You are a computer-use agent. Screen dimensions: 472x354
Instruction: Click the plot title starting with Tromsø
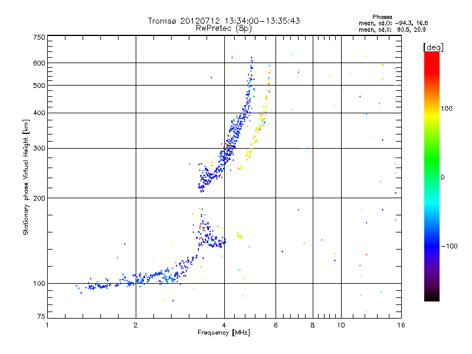click(224, 21)
